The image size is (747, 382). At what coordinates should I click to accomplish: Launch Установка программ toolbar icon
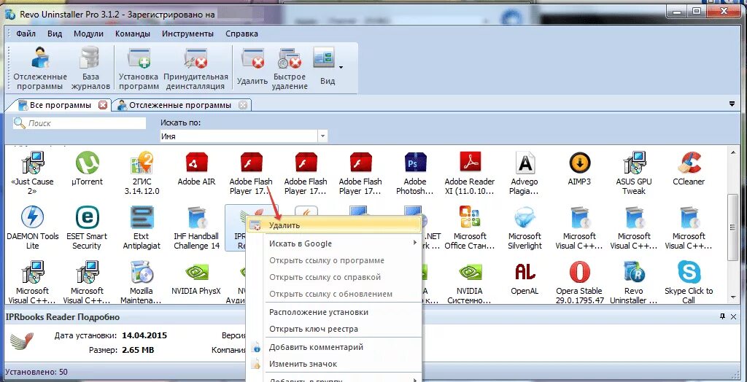click(x=139, y=68)
